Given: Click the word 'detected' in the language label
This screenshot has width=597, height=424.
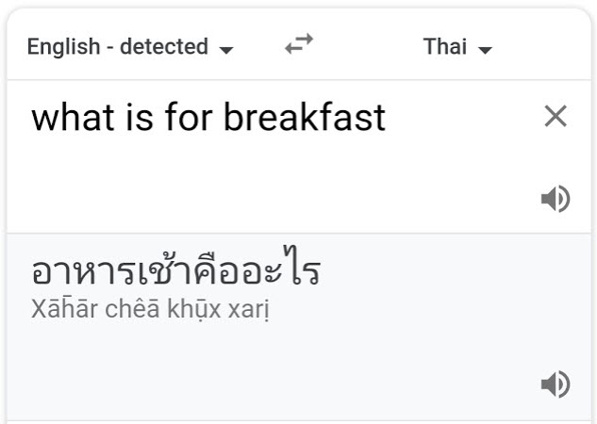Looking at the screenshot, I should pyautogui.click(x=164, y=46).
